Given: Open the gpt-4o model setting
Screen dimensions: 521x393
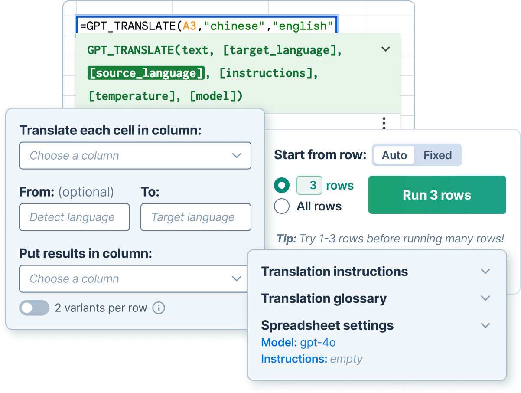Looking at the screenshot, I should tap(318, 343).
